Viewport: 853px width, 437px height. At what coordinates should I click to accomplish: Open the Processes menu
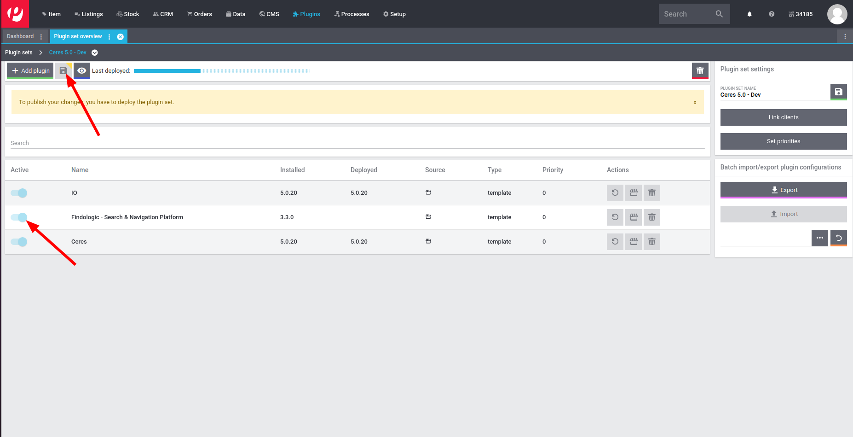click(x=352, y=14)
